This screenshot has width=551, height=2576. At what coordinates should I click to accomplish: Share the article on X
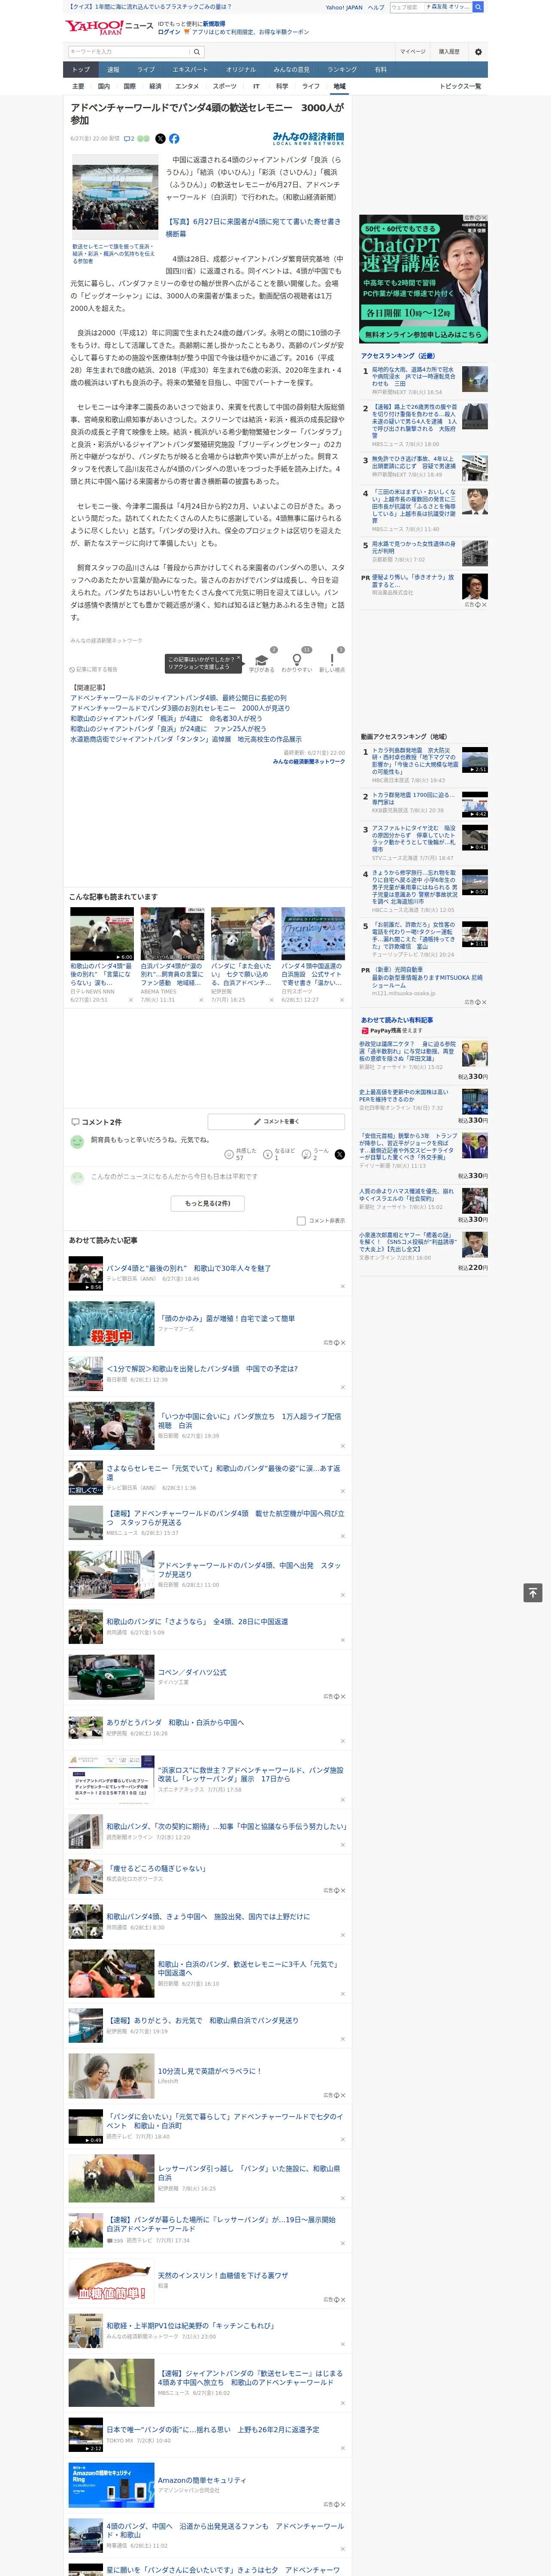(x=160, y=139)
